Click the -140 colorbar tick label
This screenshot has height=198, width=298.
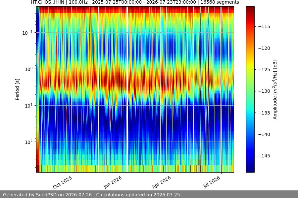264,134
